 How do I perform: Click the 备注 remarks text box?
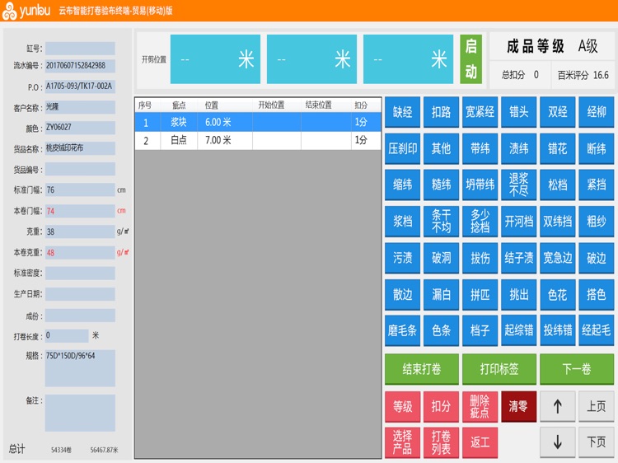80,413
